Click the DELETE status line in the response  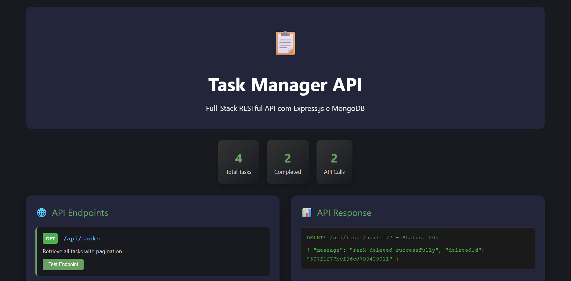(x=372, y=237)
